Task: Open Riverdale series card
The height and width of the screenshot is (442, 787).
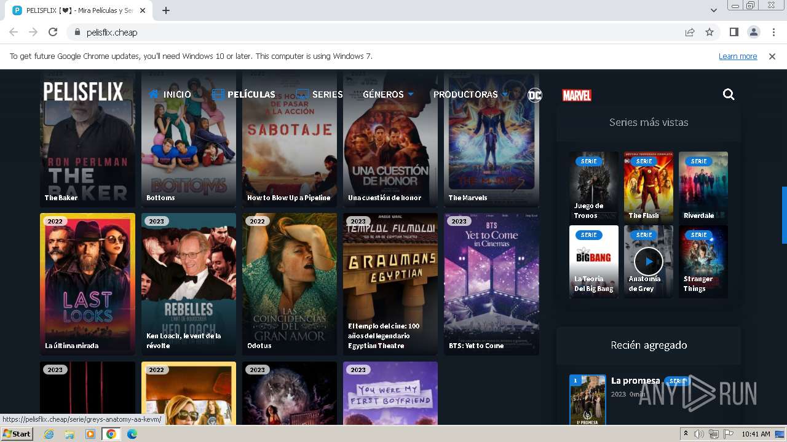Action: click(703, 187)
